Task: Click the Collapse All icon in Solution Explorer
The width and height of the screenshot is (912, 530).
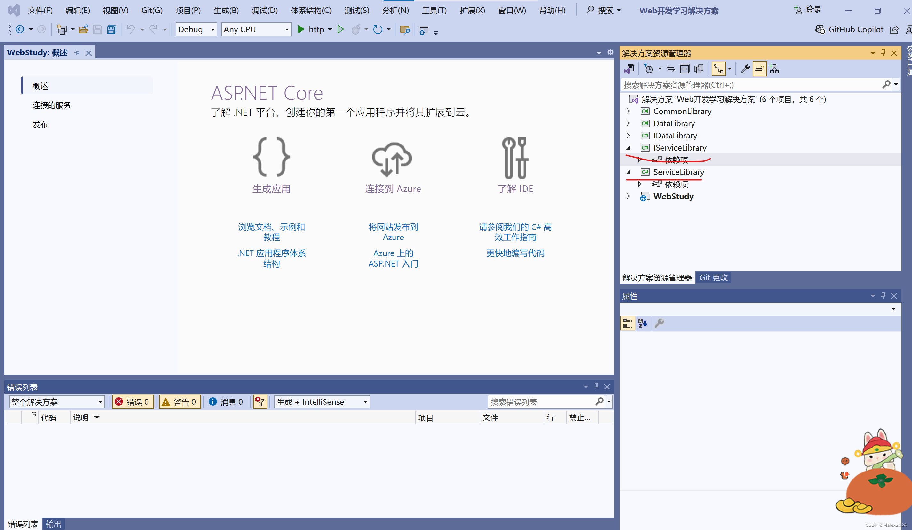Action: click(x=685, y=69)
